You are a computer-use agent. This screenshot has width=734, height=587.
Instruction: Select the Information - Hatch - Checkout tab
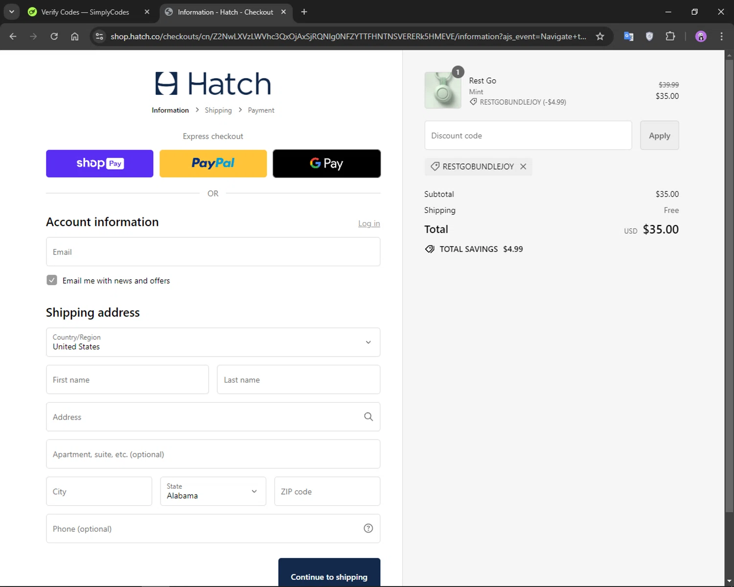click(x=225, y=12)
